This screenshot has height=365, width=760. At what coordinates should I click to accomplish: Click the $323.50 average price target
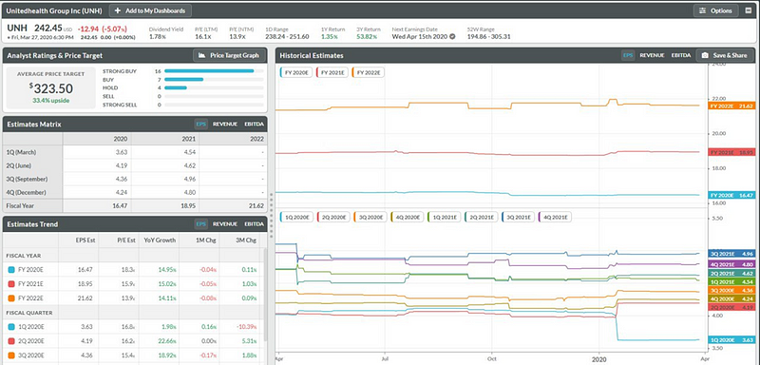(51, 88)
